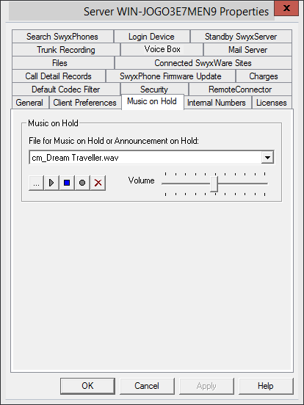Viewport: 304px width, 405px height.
Task: Click the cm_Dream Traveller.wav file field
Action: tap(145, 157)
